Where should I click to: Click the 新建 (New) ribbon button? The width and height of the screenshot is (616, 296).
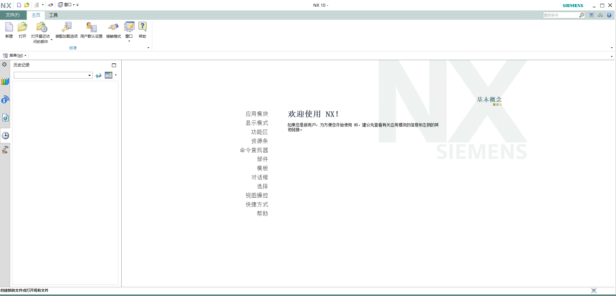point(9,30)
